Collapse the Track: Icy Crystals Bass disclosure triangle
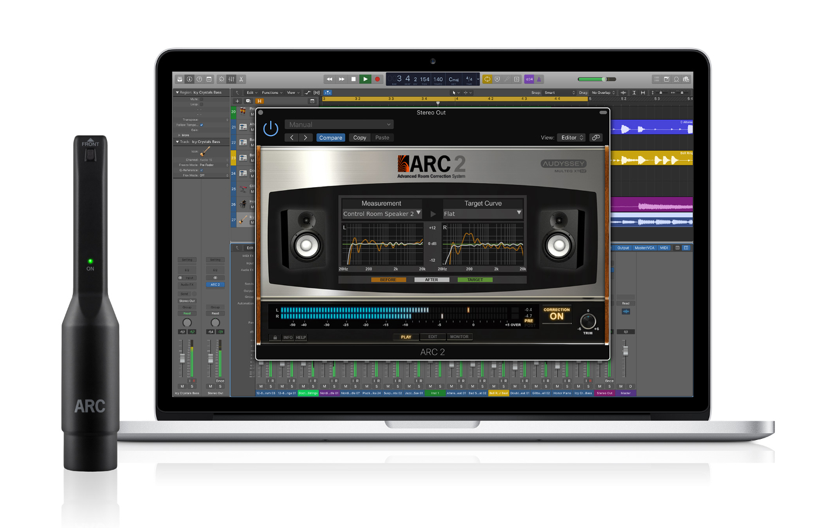 (177, 142)
